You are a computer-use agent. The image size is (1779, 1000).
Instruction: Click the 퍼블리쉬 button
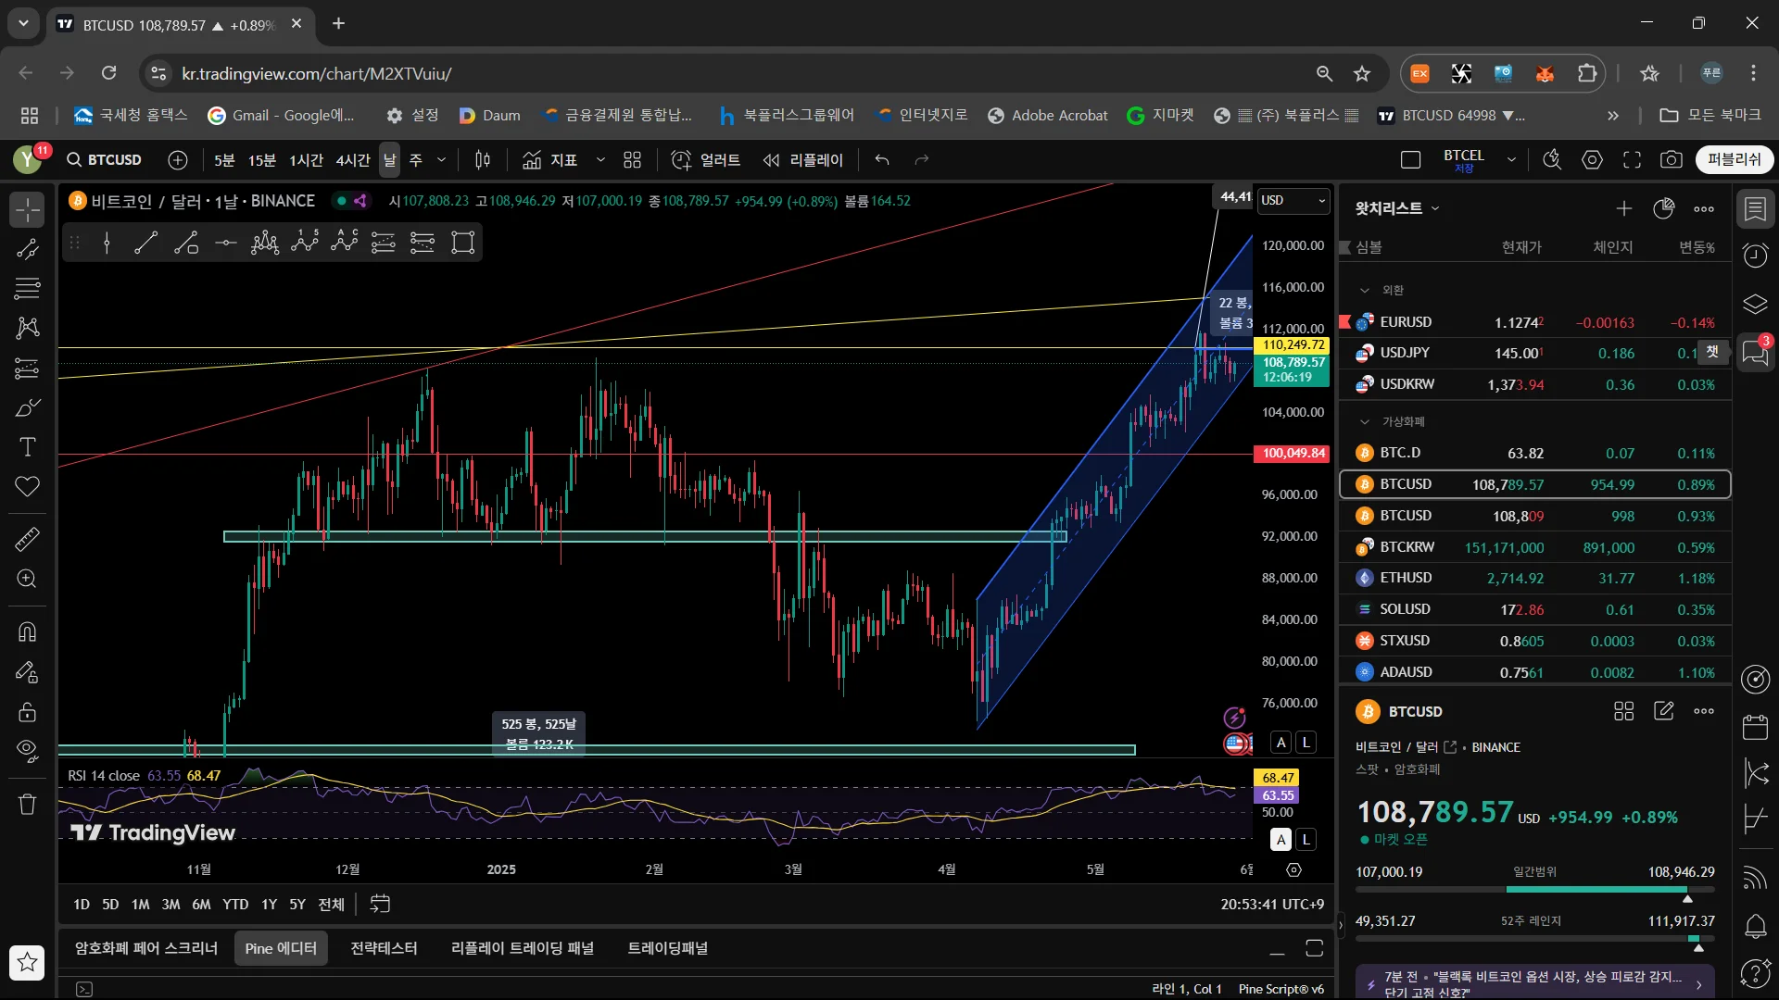[x=1734, y=160]
